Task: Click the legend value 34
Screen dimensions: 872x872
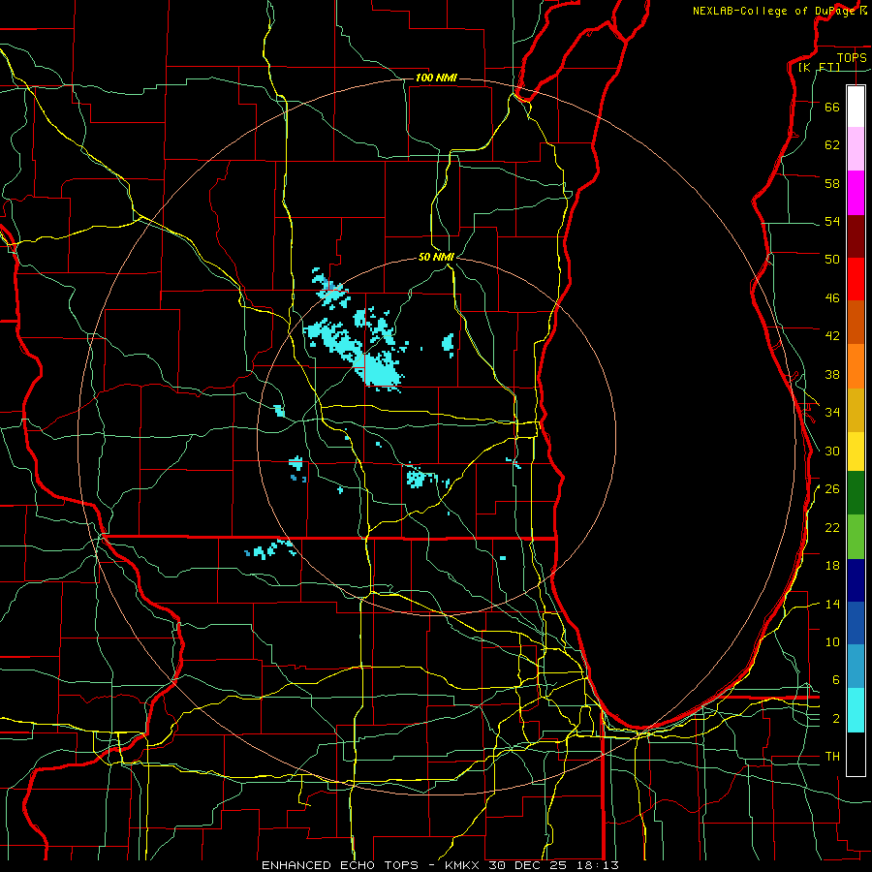Action: point(832,413)
